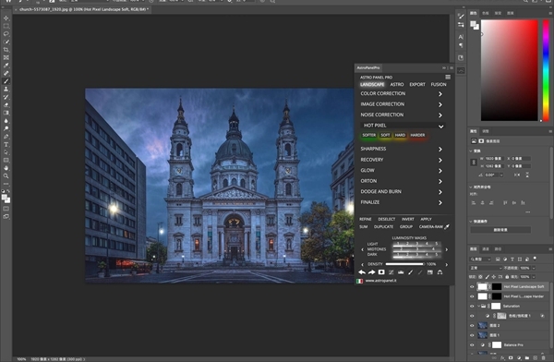Click the delete layer trash icon
The width and height of the screenshot is (554, 362).
tap(544, 357)
